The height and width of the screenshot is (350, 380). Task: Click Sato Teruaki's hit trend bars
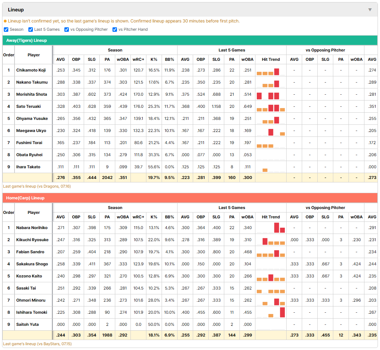coord(271,106)
